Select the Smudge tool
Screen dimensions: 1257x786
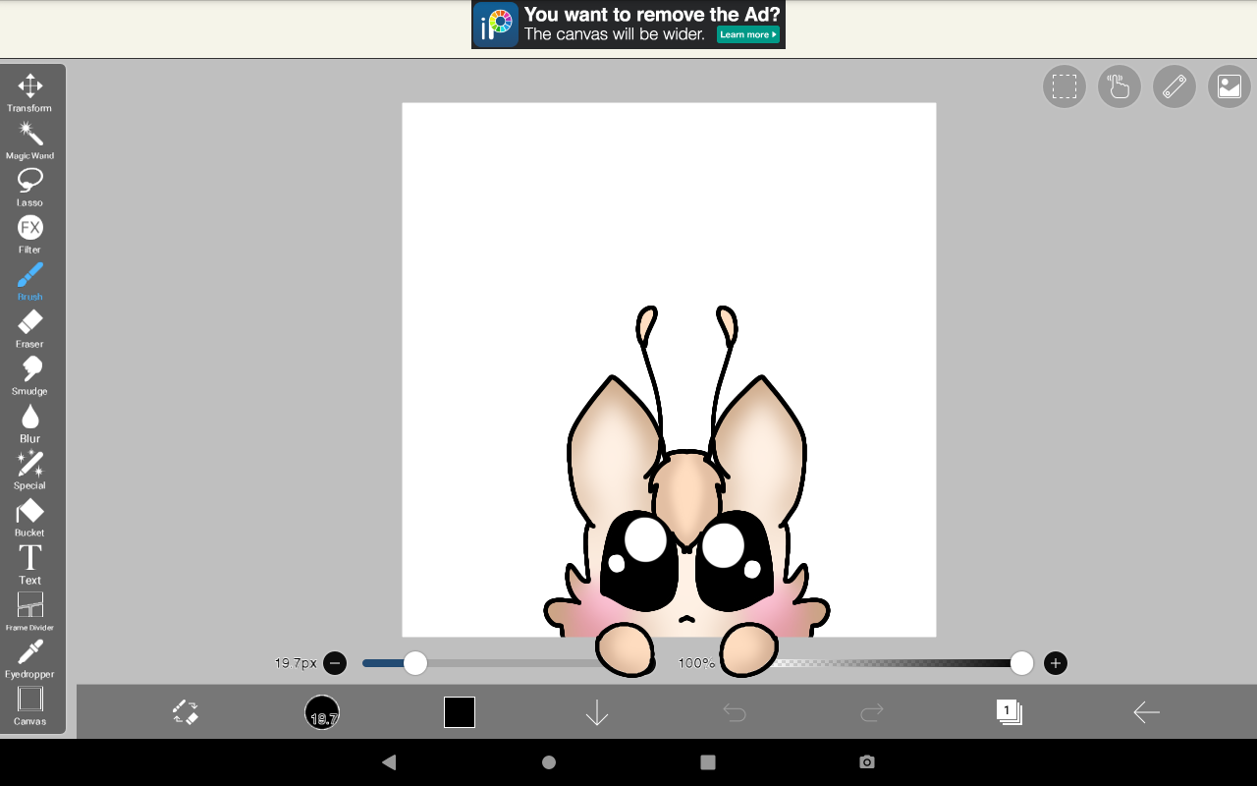click(x=30, y=374)
